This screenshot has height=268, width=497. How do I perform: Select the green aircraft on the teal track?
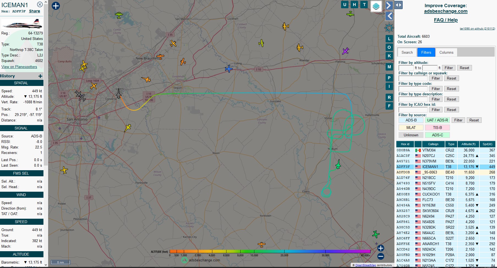click(338, 164)
